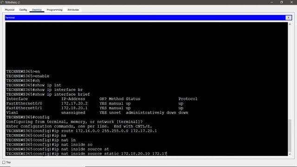The width and height of the screenshot is (297, 167).
Task: Open the Config tab
Action: click(23, 10)
